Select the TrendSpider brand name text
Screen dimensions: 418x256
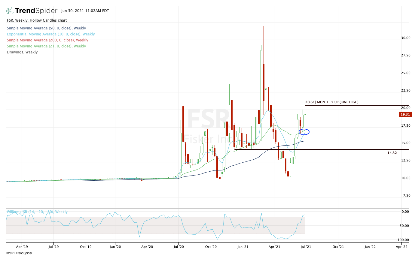[x=36, y=11]
